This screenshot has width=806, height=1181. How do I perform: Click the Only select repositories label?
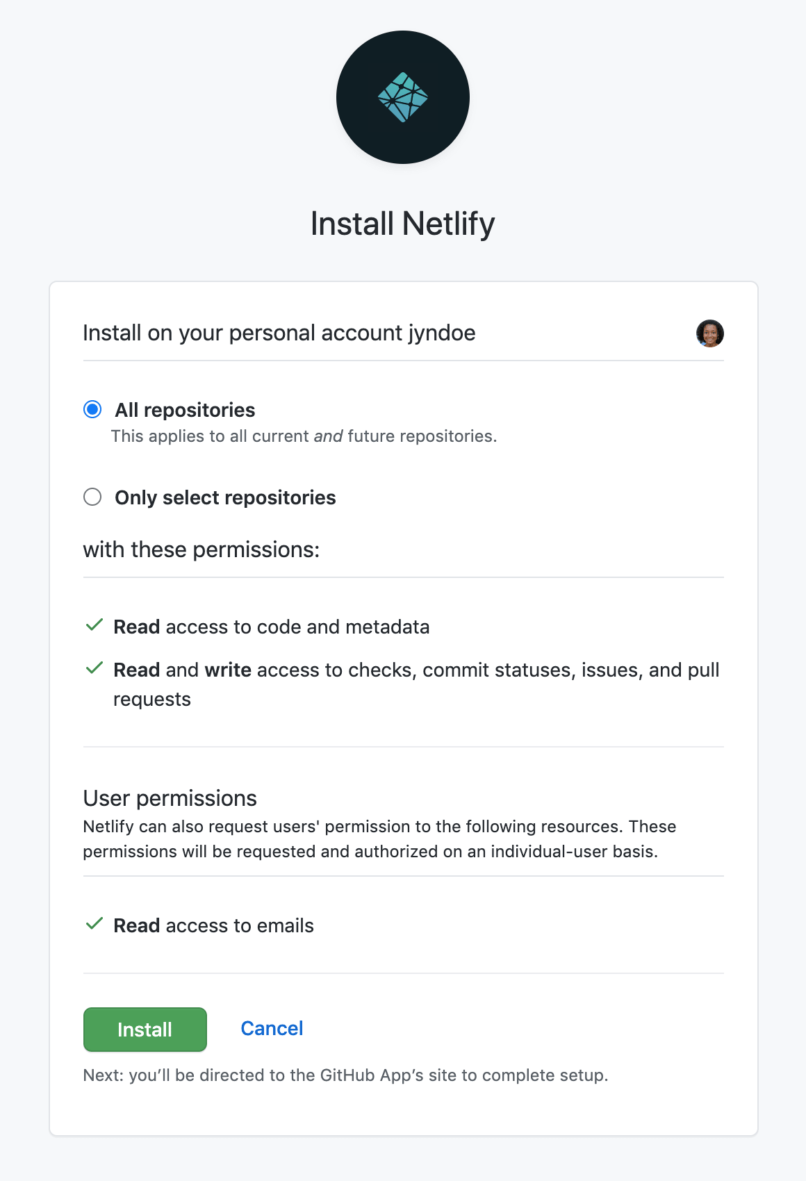pyautogui.click(x=225, y=497)
